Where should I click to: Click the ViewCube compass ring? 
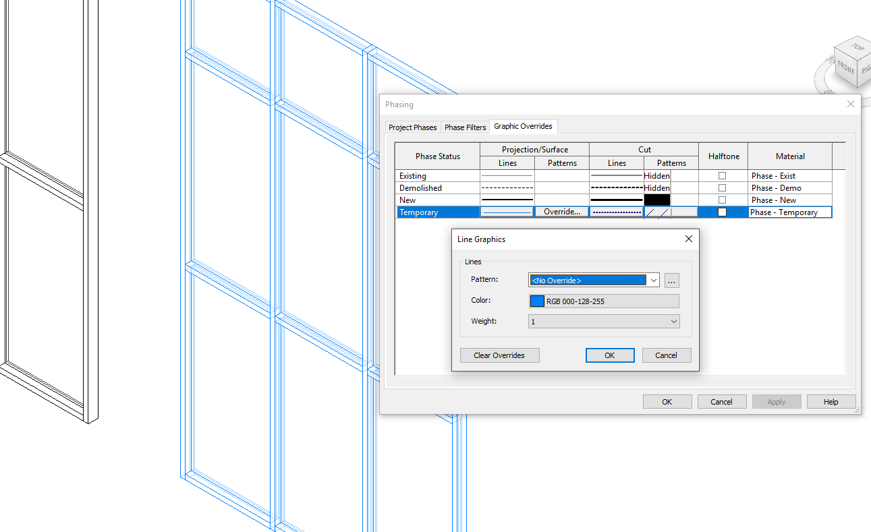pos(818,78)
